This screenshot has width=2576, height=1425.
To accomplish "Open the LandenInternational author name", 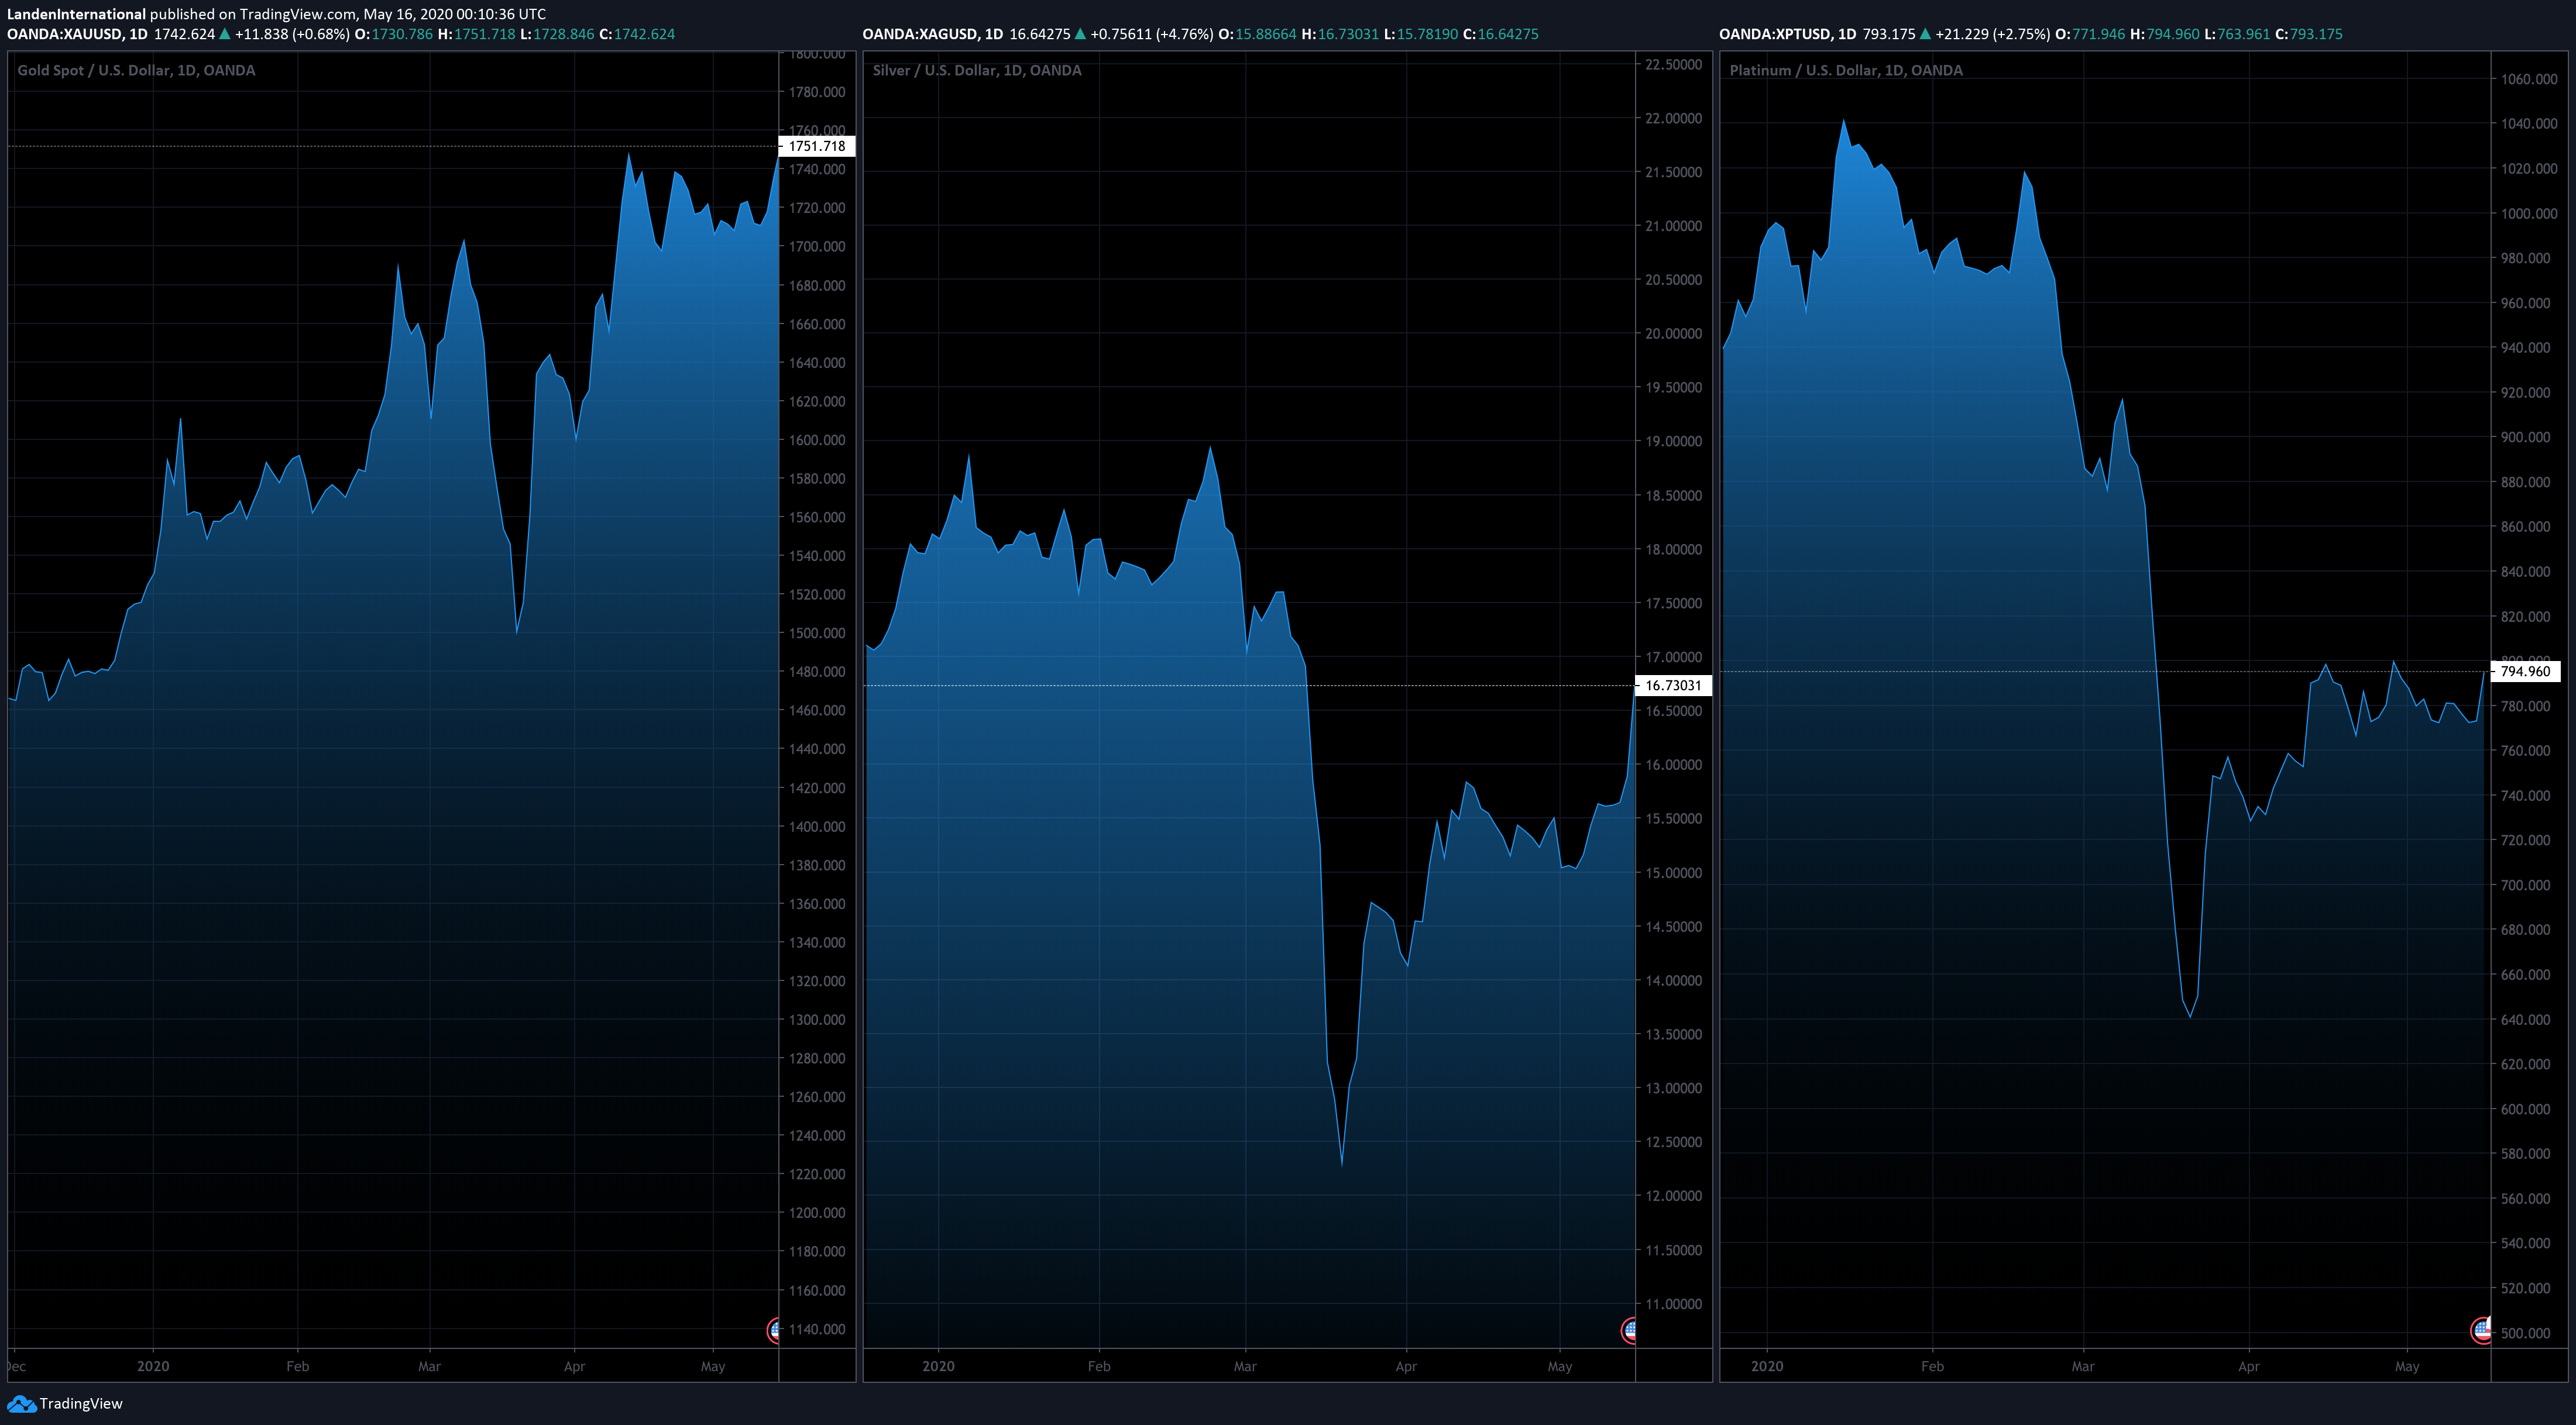I will 76,14.
